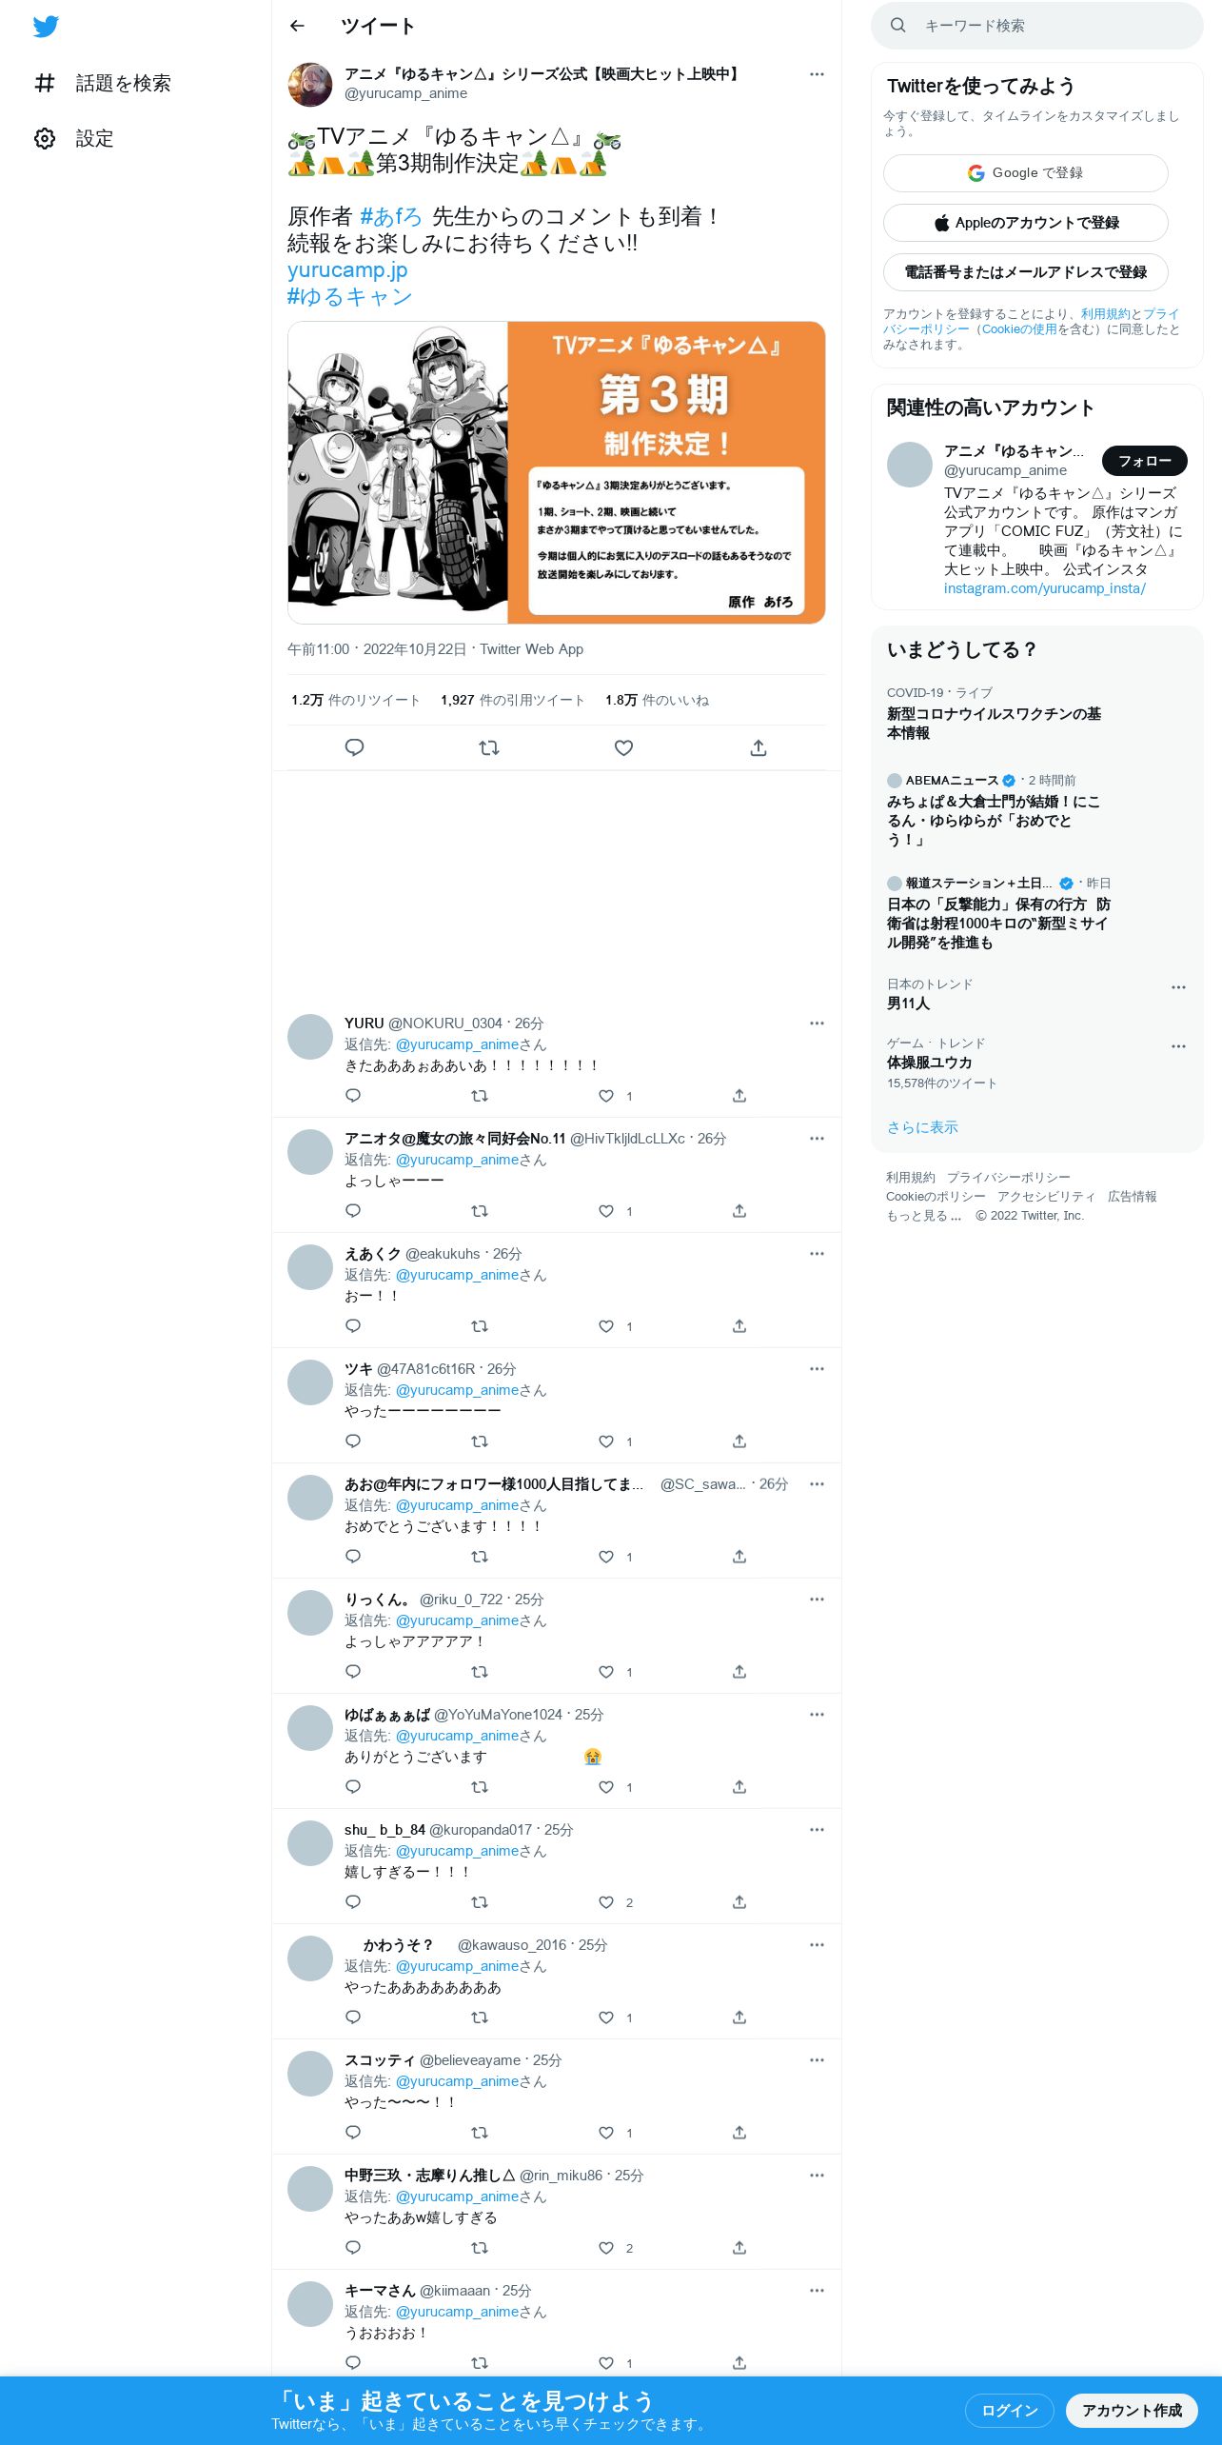
Task: Open more options on スコッティ's reply
Action: pos(817,2060)
